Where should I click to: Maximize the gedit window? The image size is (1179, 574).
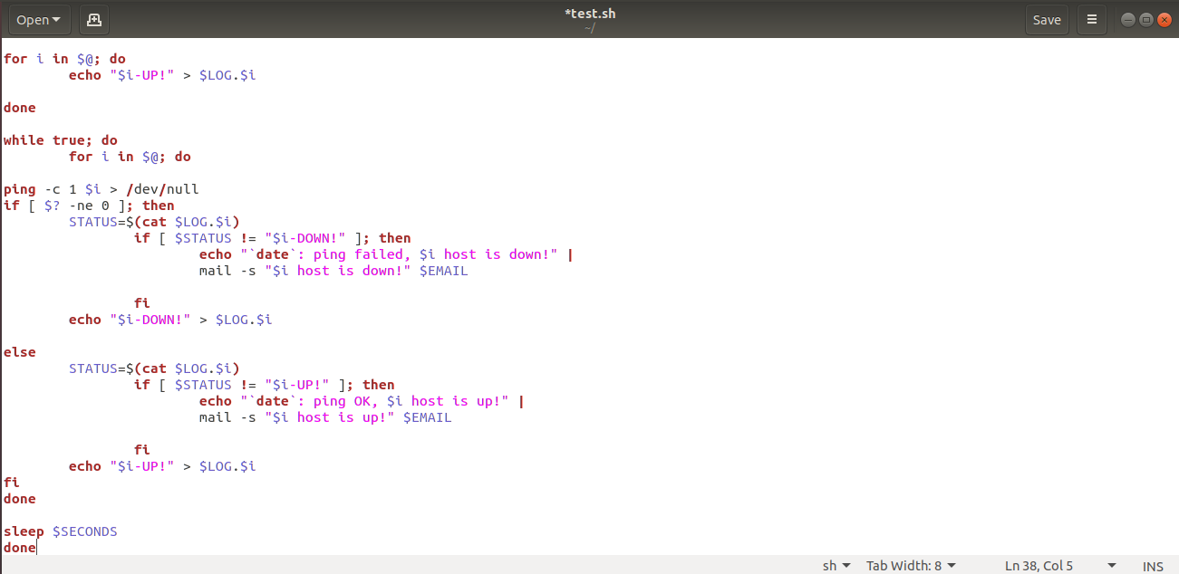(x=1145, y=19)
